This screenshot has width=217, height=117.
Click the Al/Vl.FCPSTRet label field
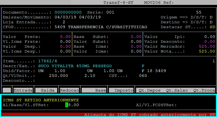(157, 105)
